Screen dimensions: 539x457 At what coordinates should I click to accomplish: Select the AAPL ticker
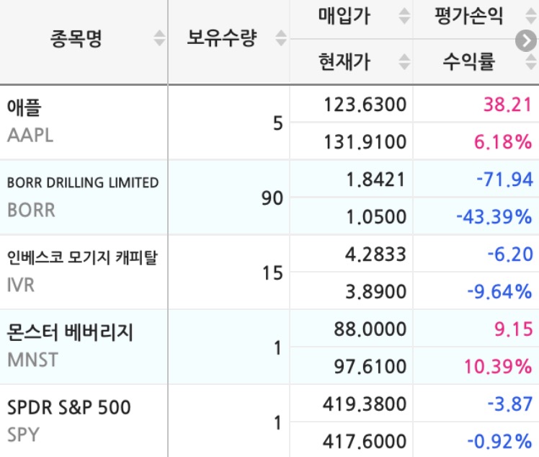click(30, 135)
